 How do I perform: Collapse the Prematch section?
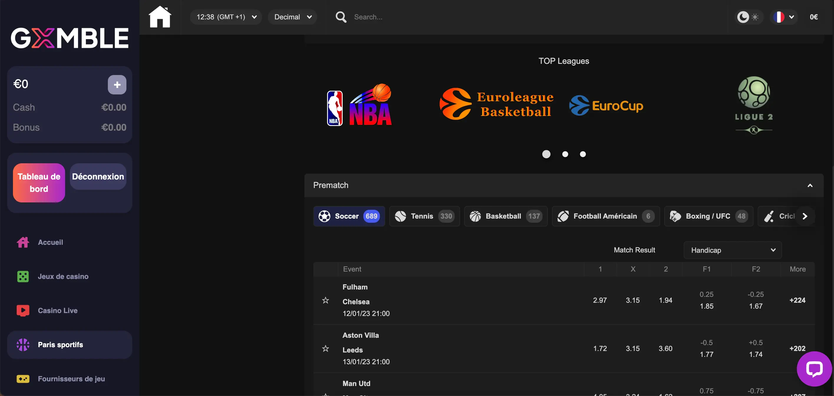pyautogui.click(x=810, y=185)
